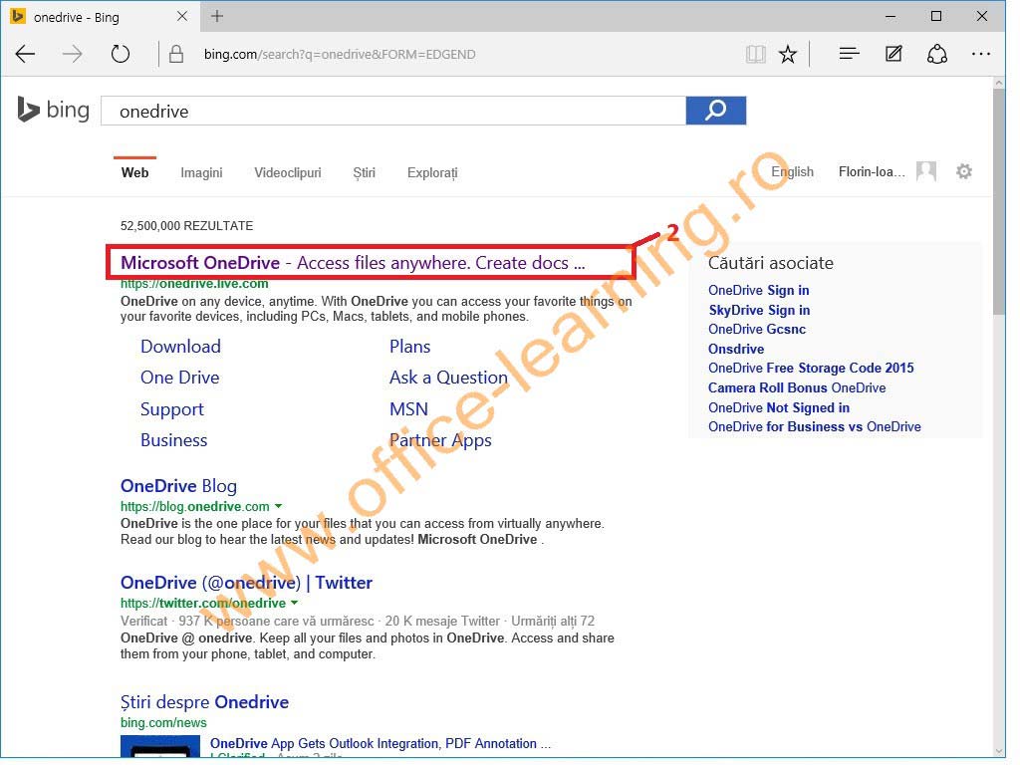Open the One Drive sublink
Image resolution: width=1020 pixels, height=765 pixels.
click(x=180, y=378)
